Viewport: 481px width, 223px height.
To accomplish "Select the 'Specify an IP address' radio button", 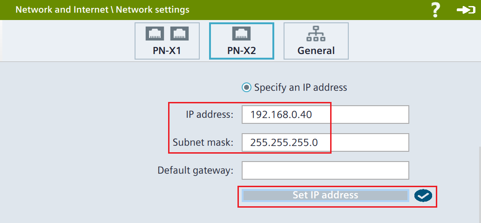I will [x=247, y=87].
